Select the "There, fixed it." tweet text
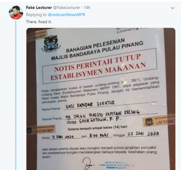This screenshot has width=181, height=170. point(39,22)
